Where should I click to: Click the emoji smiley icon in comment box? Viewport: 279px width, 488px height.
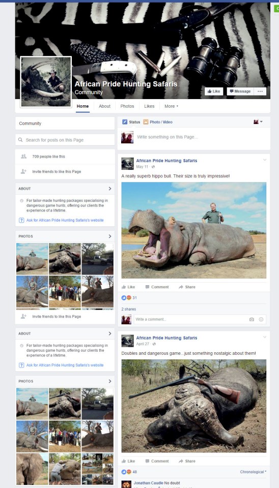261,319
